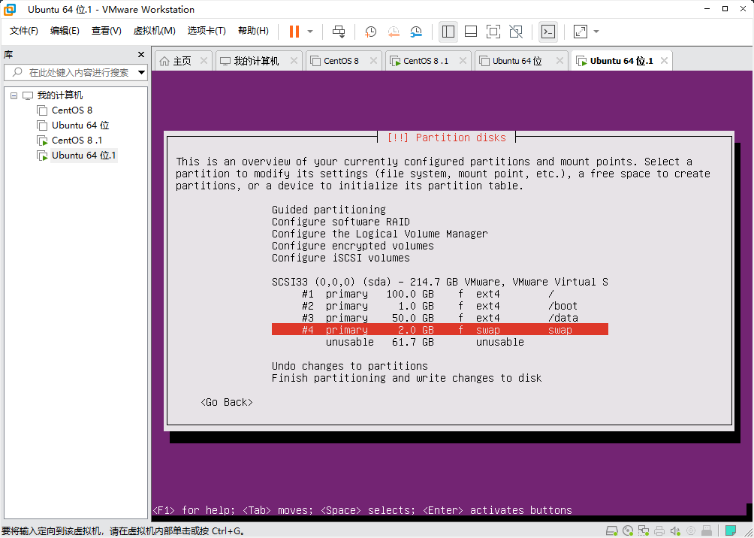Click the <Go Back> button
The height and width of the screenshot is (538, 754).
[x=227, y=402]
